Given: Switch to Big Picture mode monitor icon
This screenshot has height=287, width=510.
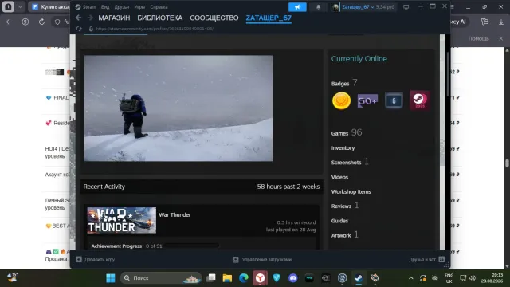Looking at the screenshot, I should coord(406,7).
